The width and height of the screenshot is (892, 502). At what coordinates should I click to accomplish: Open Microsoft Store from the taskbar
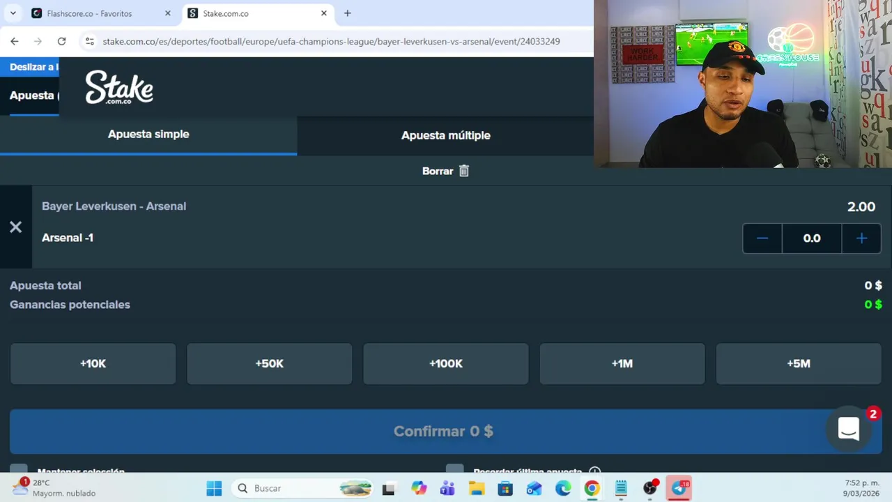pos(505,488)
